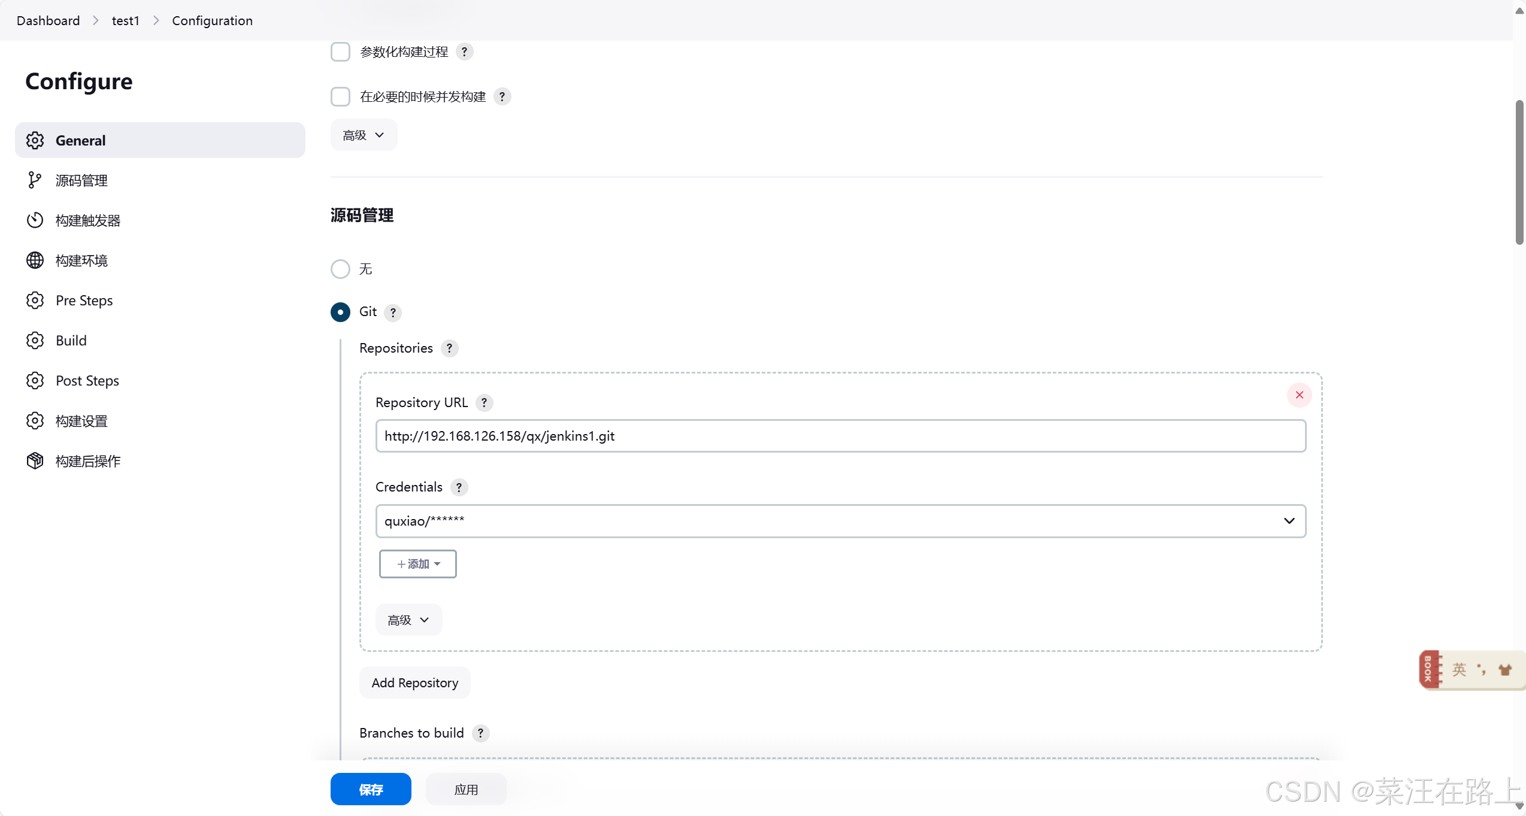Open help for Branches to build

pyautogui.click(x=480, y=733)
